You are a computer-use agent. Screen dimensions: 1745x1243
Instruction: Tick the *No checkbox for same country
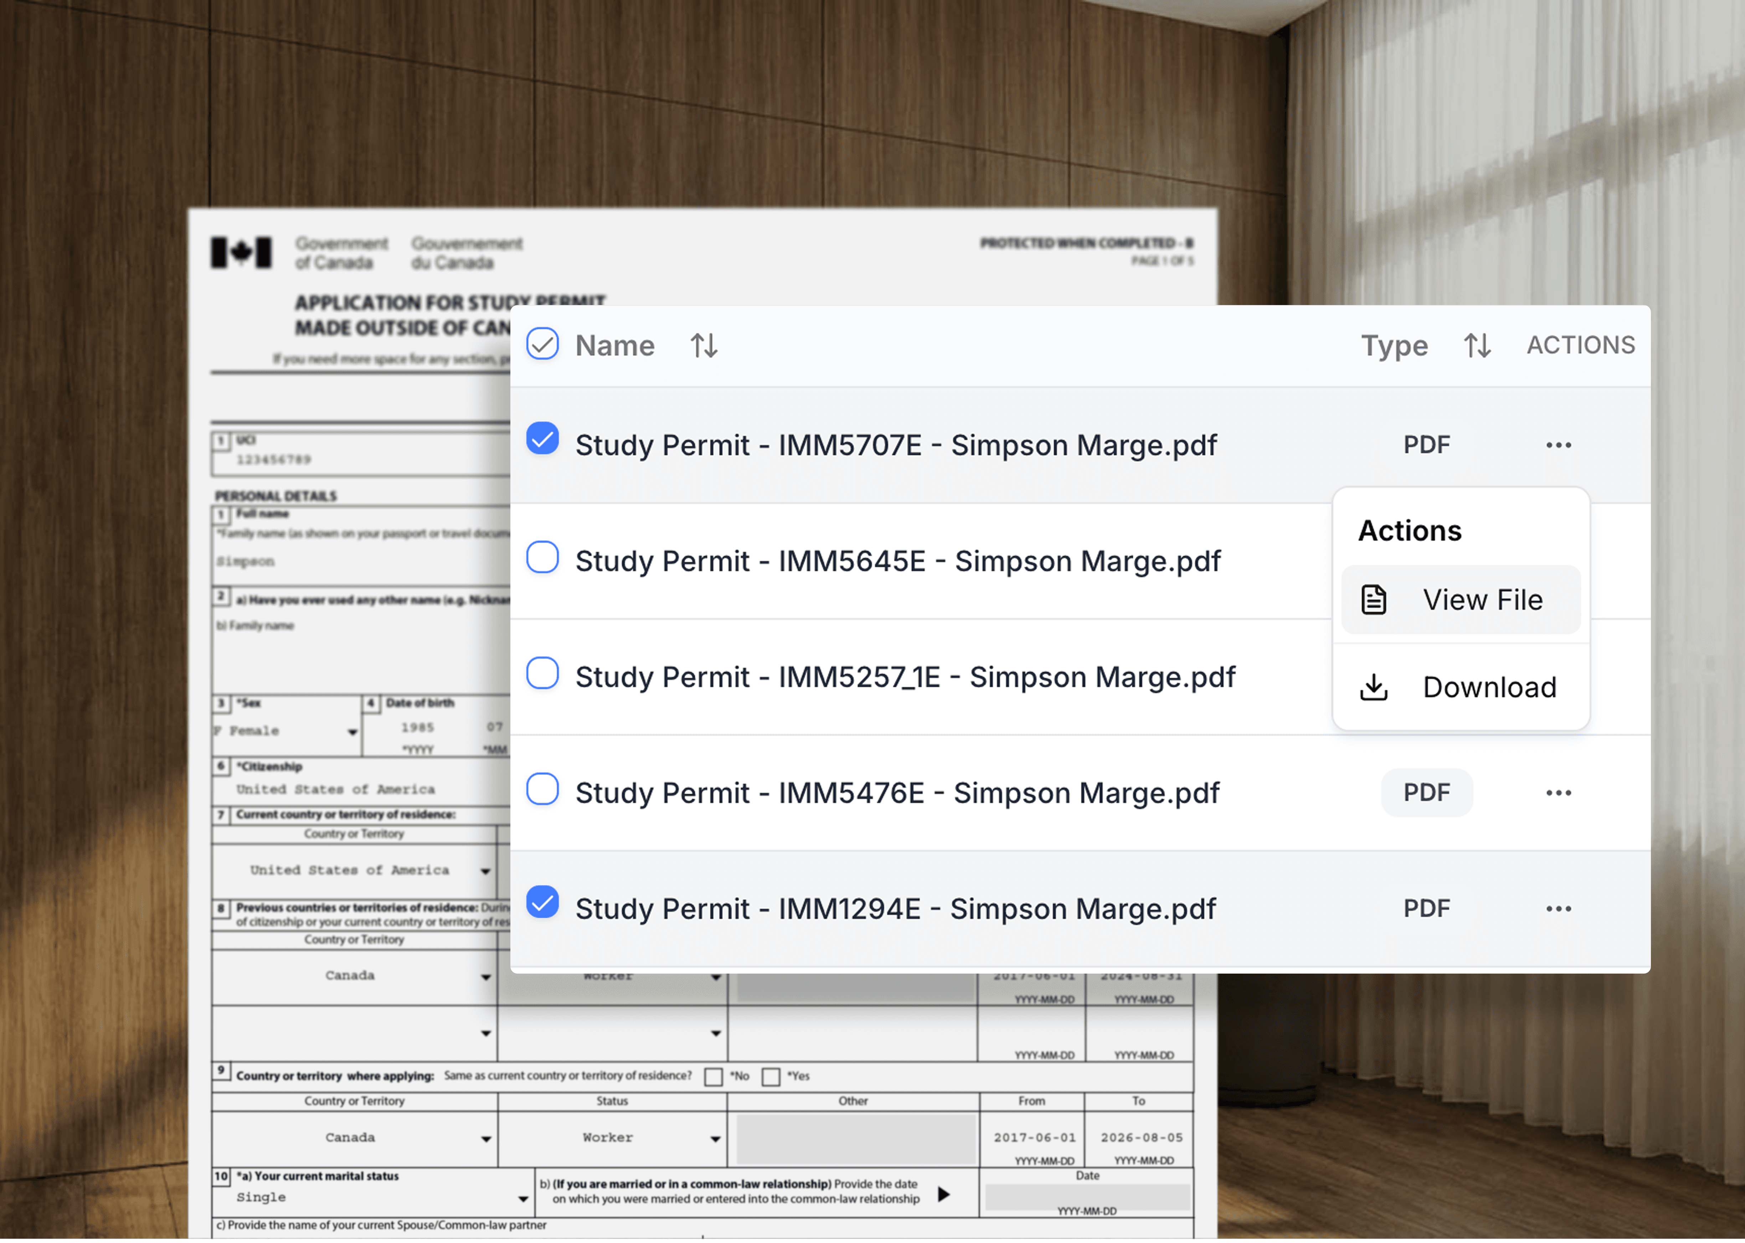click(713, 1078)
